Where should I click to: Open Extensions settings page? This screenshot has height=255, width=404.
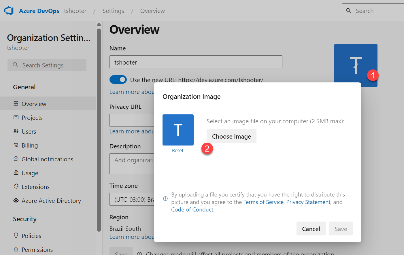click(x=48, y=187)
